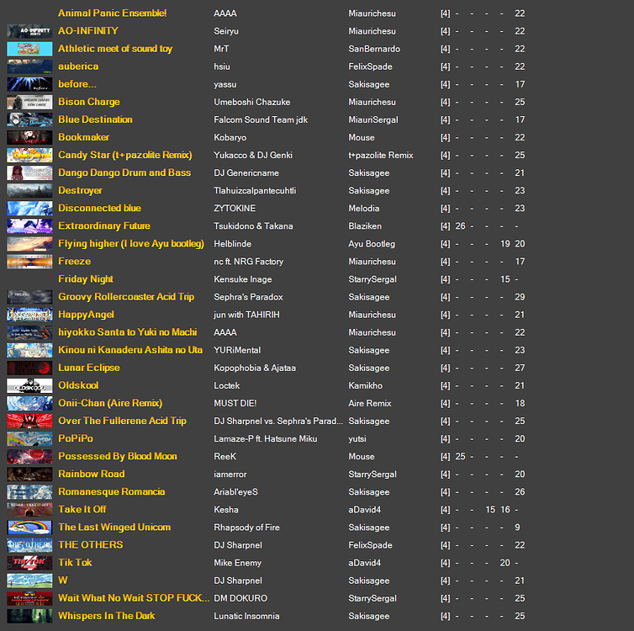The height and width of the screenshot is (631, 634).
Task: Select artist DM DOKURO
Action: (240, 599)
